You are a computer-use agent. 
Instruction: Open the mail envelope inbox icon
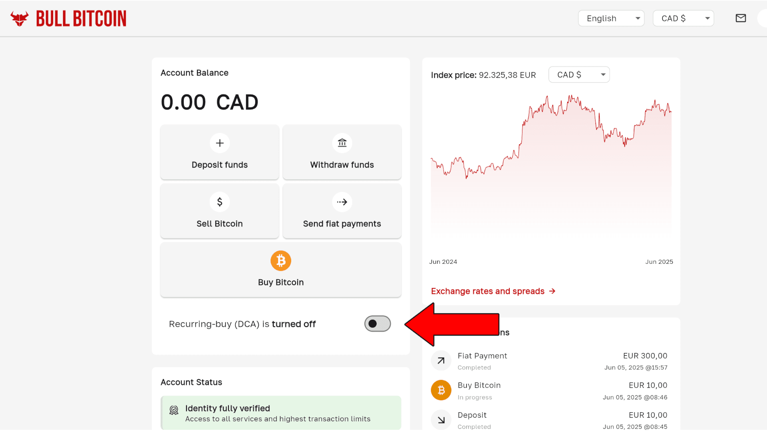741,18
